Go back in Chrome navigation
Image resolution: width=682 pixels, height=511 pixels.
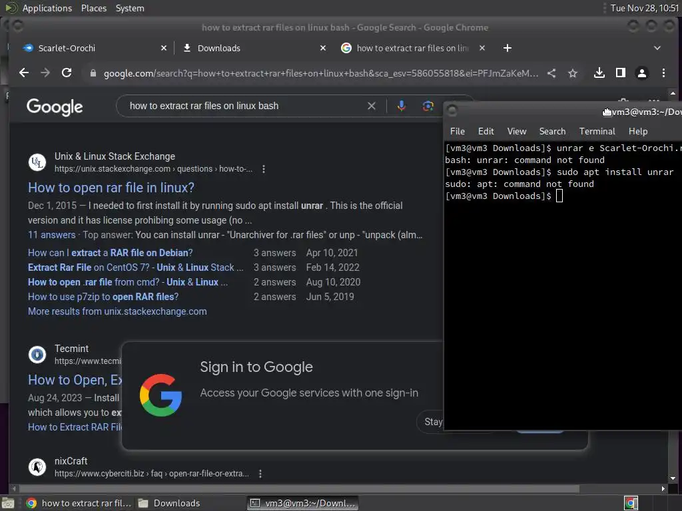pos(24,73)
